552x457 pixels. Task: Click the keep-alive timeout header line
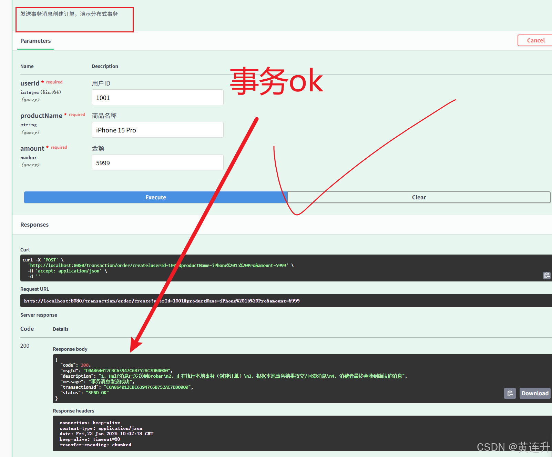(90, 439)
